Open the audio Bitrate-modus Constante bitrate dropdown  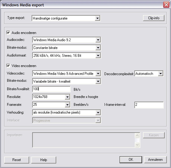pos(66,48)
